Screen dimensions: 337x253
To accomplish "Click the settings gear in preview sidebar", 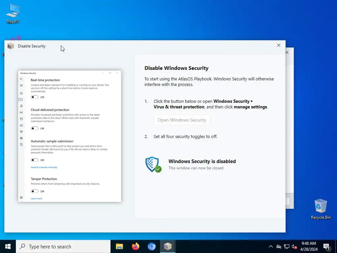I will point(21,198).
